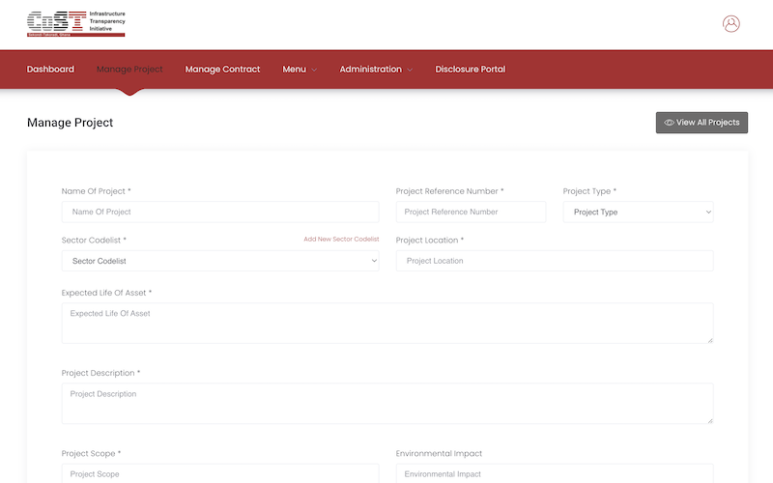
Task: Click the user profile avatar icon
Action: coord(730,24)
